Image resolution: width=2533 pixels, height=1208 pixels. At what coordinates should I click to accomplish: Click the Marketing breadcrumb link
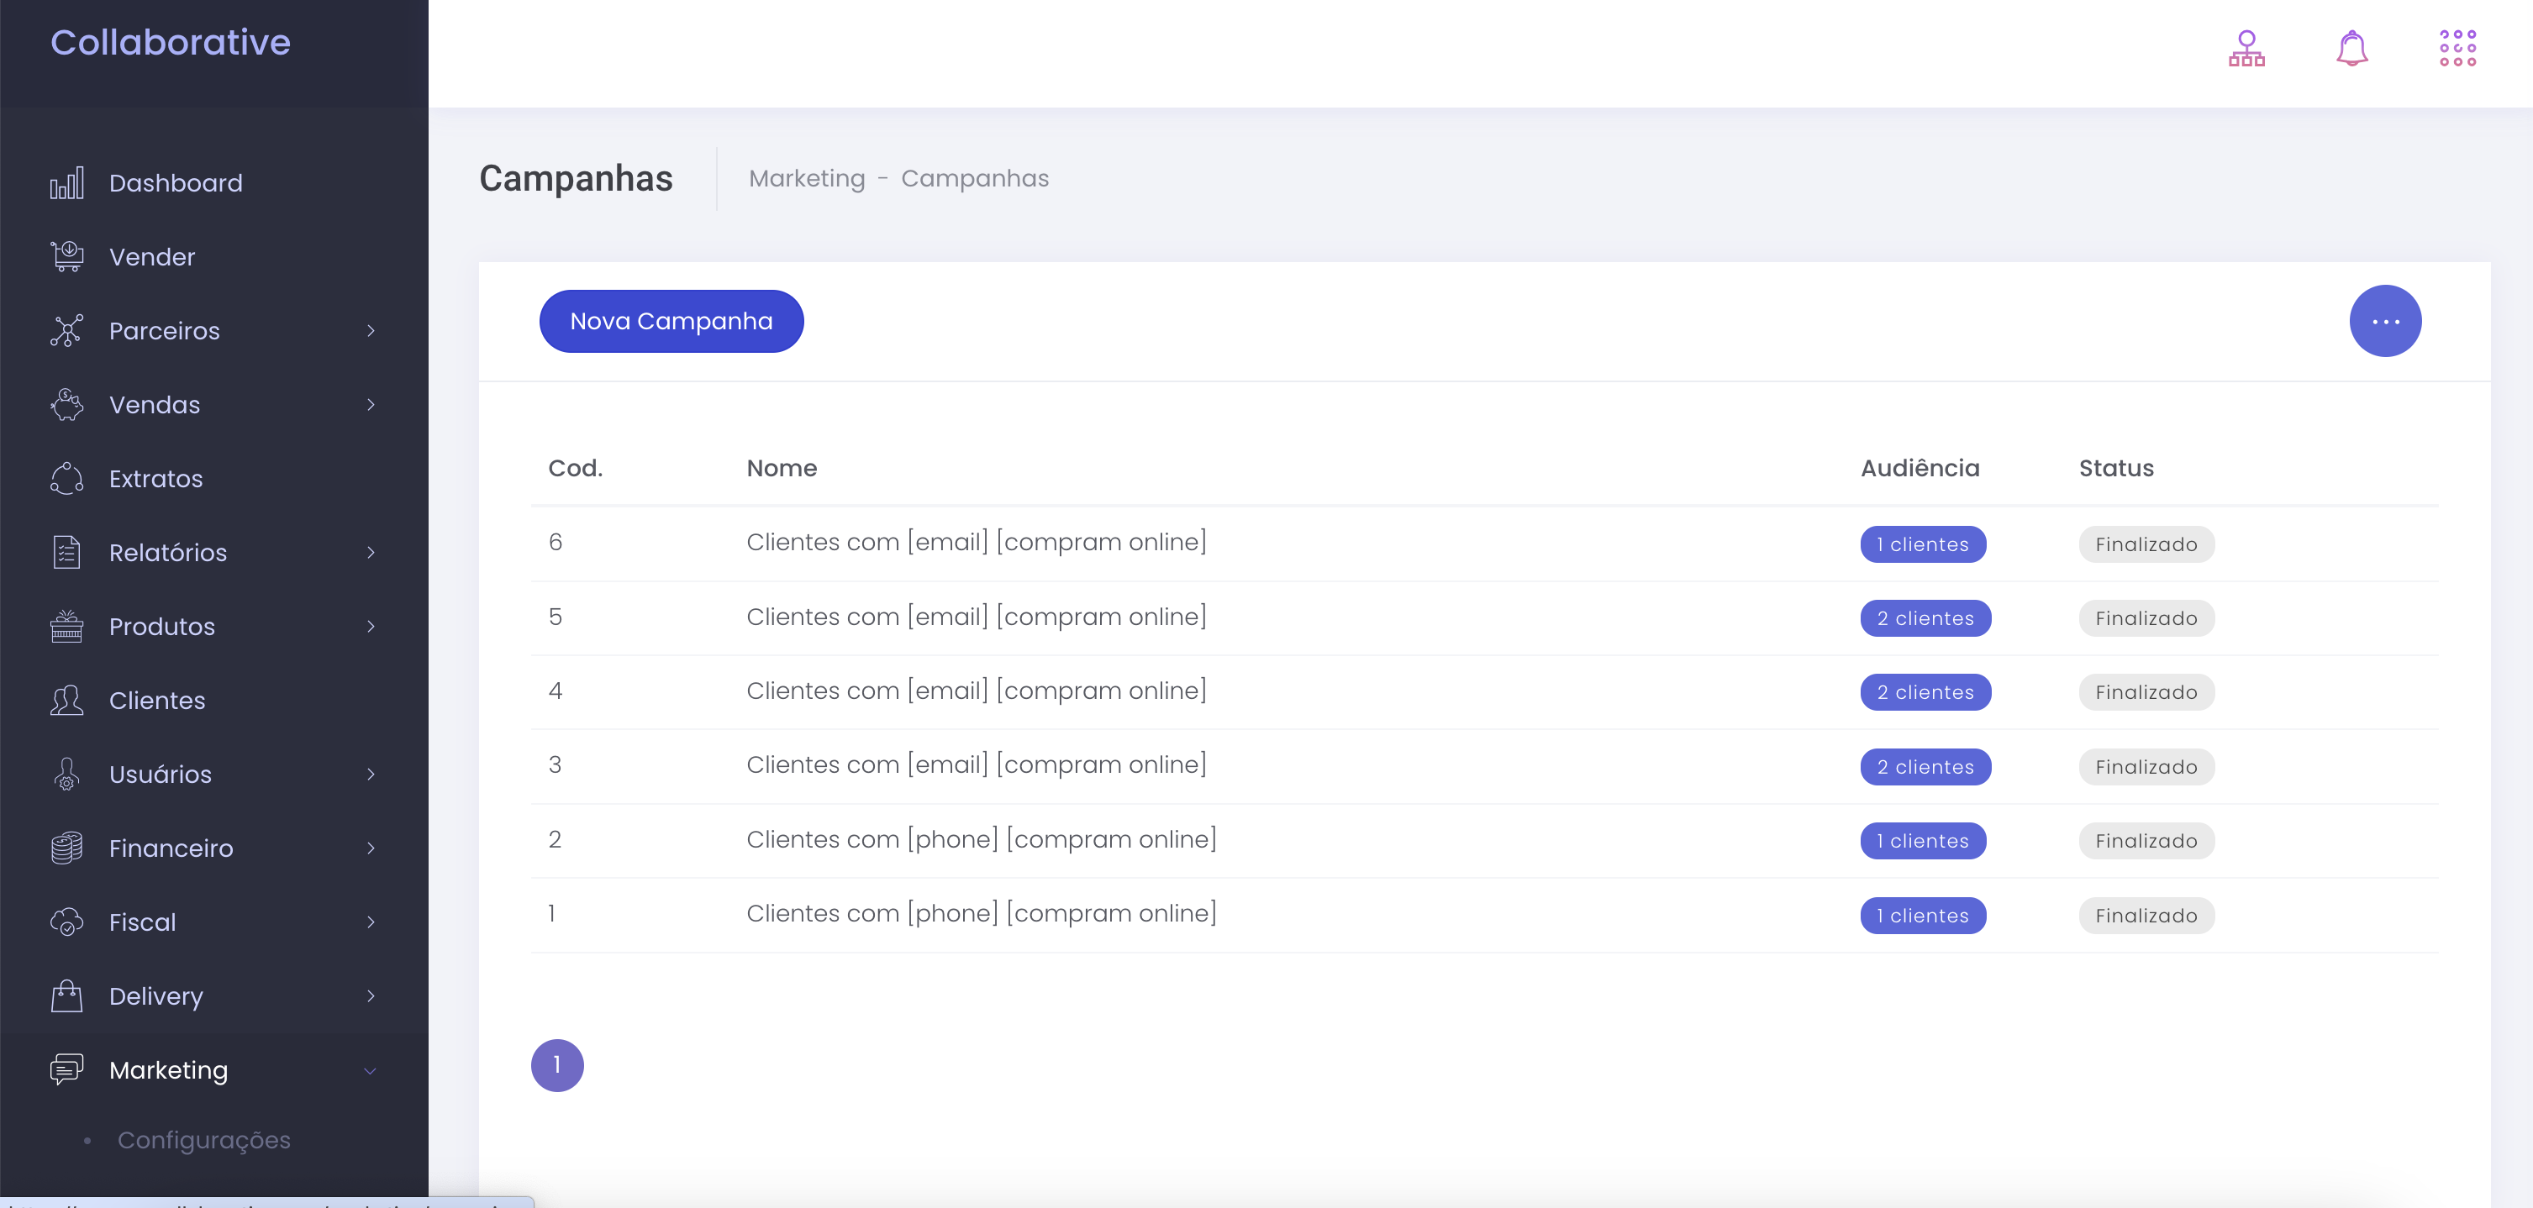(x=808, y=178)
